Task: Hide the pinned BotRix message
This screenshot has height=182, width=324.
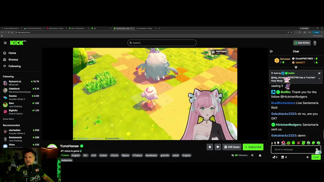Action: pos(319,73)
